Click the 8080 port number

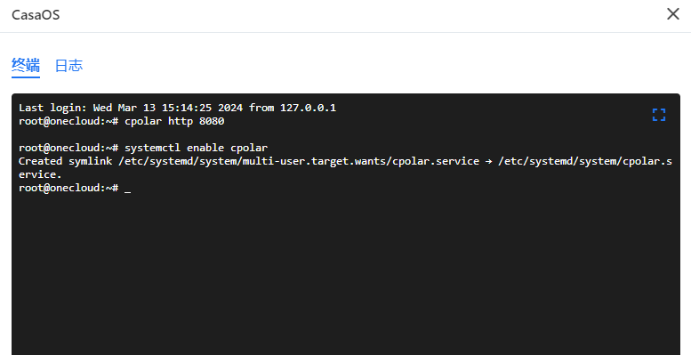(x=212, y=121)
